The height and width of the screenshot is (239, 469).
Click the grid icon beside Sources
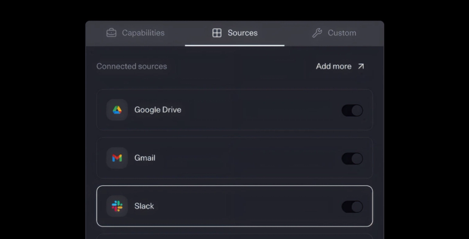coord(217,33)
